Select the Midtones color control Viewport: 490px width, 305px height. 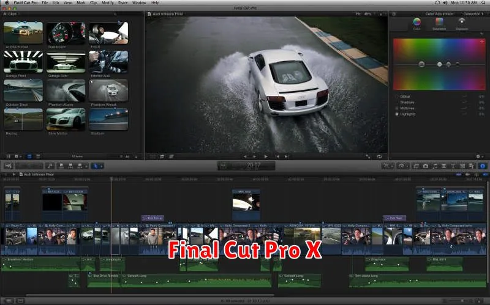click(x=407, y=108)
